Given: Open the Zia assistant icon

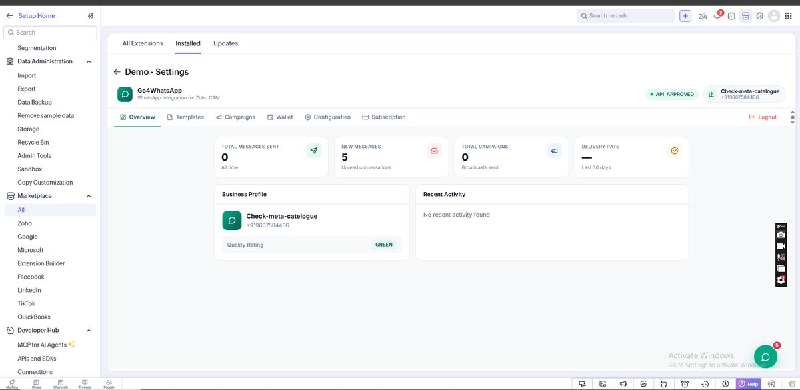Looking at the screenshot, I should [703, 16].
